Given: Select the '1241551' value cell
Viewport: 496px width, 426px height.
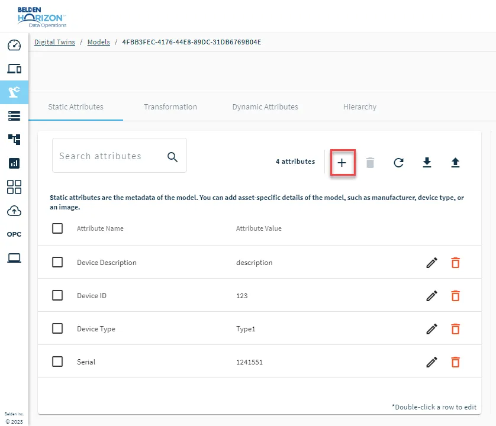Looking at the screenshot, I should 250,362.
